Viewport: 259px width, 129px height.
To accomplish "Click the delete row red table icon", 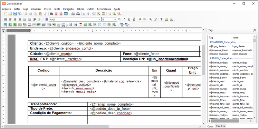I will click(29, 25).
